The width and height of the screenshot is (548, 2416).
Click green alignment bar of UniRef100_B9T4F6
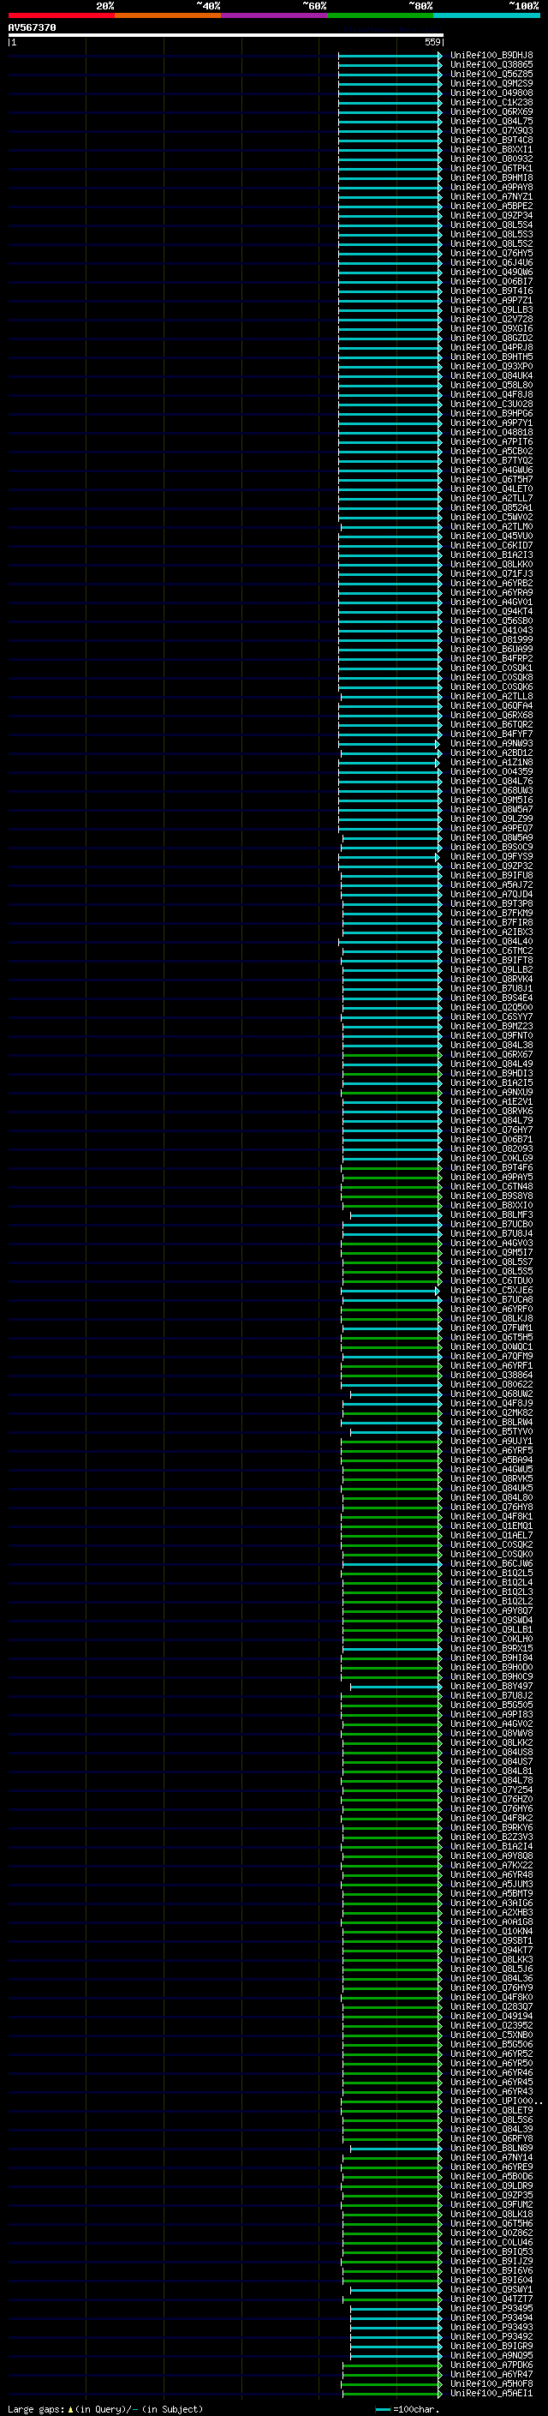[391, 1167]
